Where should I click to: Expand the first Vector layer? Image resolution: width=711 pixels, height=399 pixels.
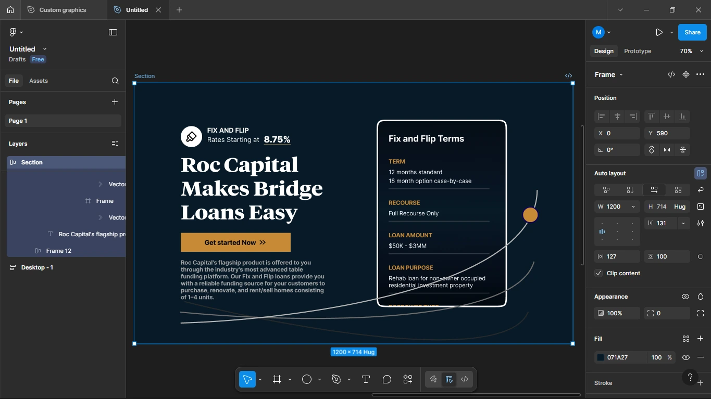[x=101, y=184]
